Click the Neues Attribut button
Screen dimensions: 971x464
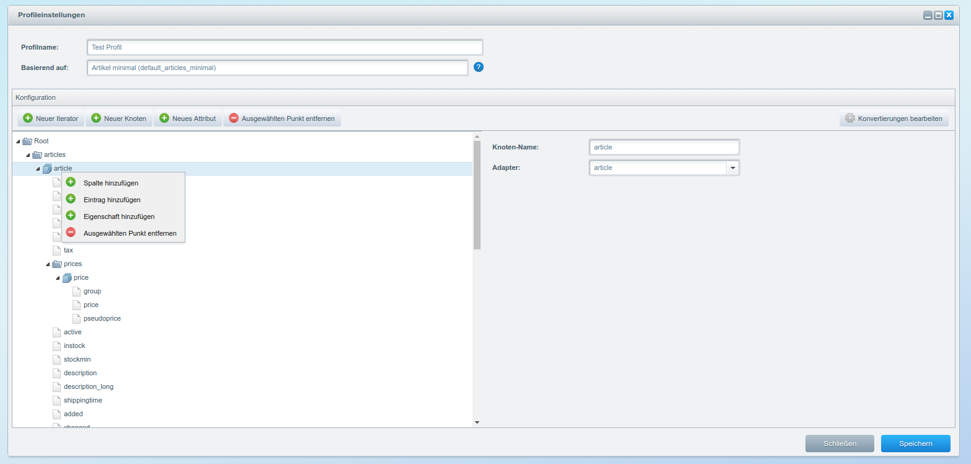pyautogui.click(x=188, y=118)
